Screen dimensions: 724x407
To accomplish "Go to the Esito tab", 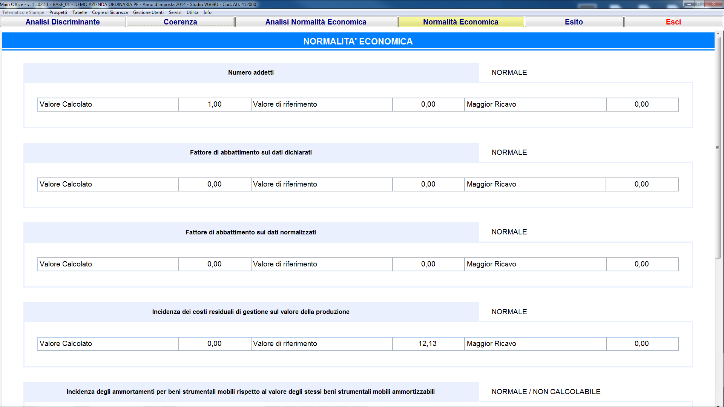I will 574,22.
